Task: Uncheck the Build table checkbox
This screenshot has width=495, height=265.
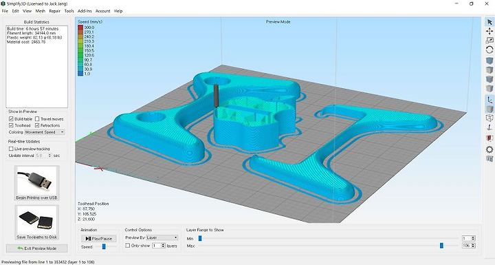Action: click(11, 119)
